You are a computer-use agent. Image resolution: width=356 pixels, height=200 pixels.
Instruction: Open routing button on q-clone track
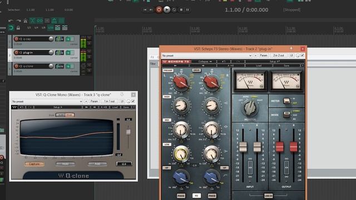pos(60,67)
